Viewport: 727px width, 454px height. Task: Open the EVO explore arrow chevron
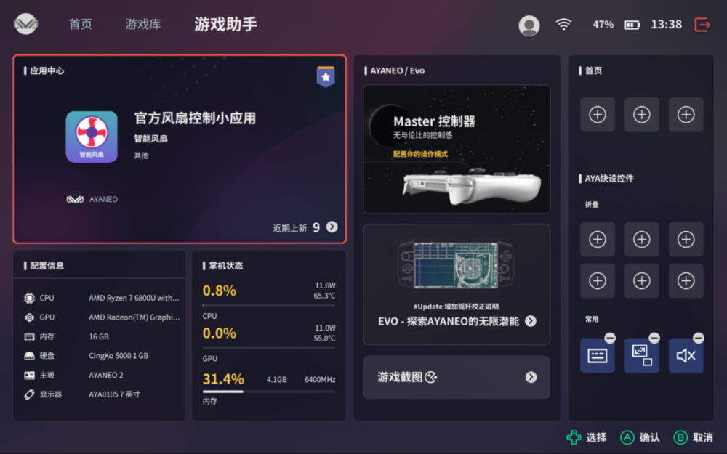(x=531, y=321)
